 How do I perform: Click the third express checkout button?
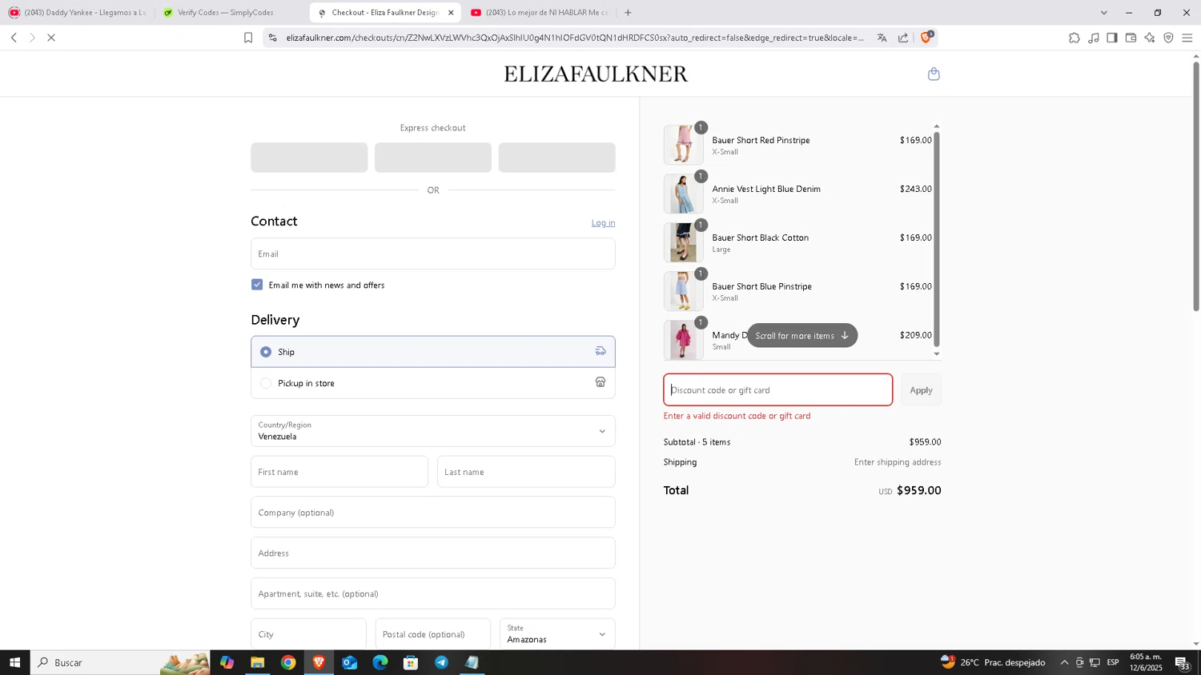(x=556, y=158)
